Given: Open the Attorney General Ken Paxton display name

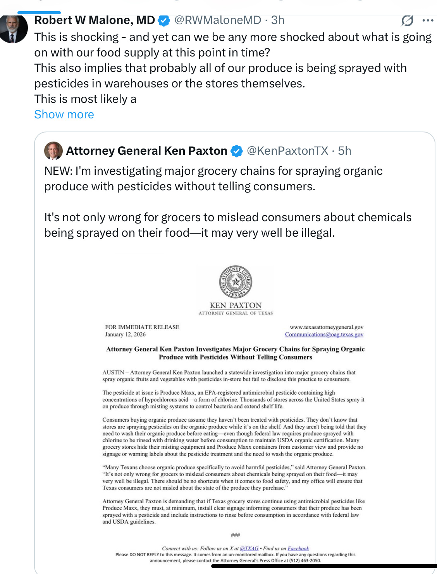Looking at the screenshot, I should [146, 151].
